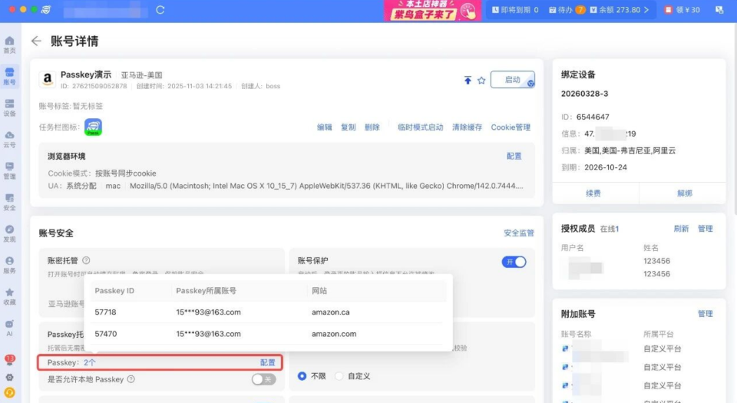The image size is (737, 403).
Task: Click device ID 6544647
Action: pyautogui.click(x=593, y=117)
